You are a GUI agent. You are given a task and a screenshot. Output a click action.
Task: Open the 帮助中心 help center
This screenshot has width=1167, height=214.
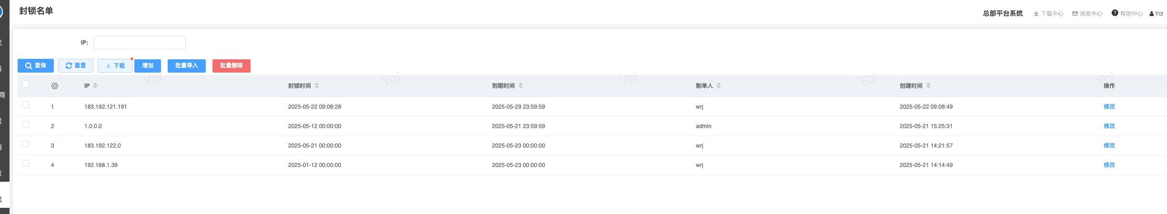click(1127, 14)
